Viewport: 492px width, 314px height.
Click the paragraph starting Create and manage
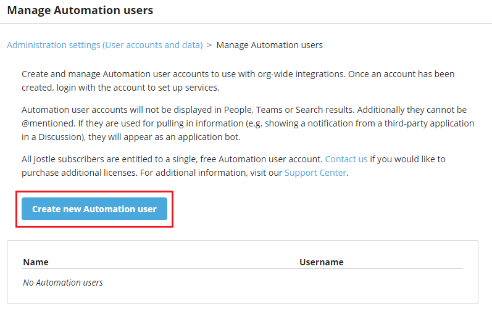tap(238, 81)
